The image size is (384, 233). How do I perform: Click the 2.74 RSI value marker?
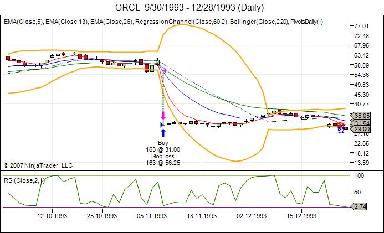[x=360, y=206]
